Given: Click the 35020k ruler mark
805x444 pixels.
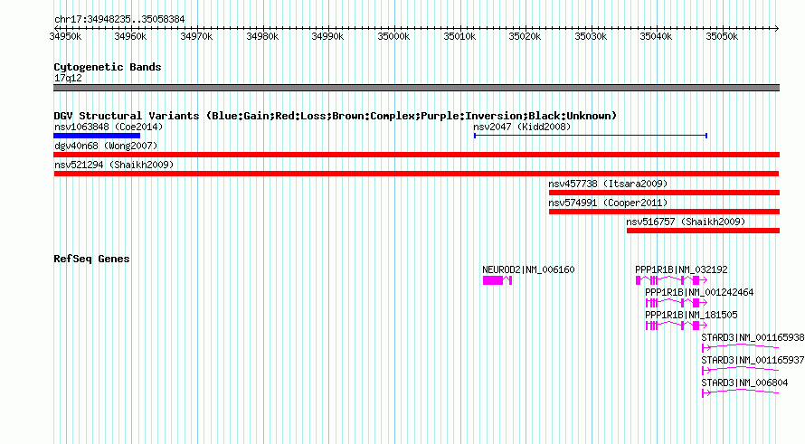Looking at the screenshot, I should pos(525,36).
